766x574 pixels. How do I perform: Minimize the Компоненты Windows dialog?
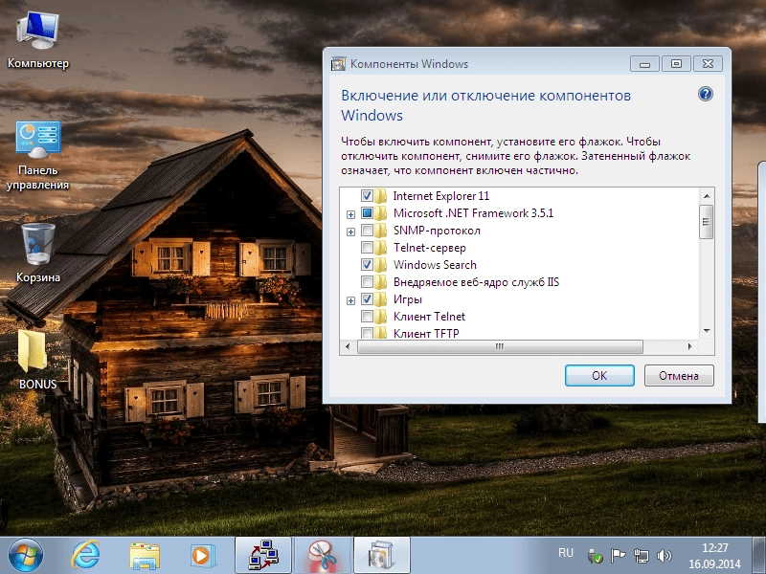point(644,64)
